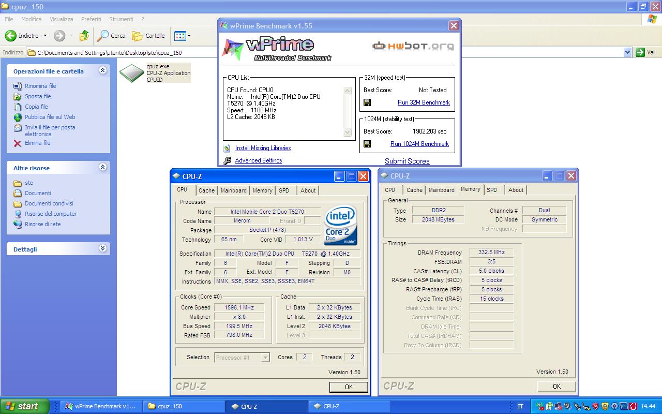Open the Windows Start button

pos(24,406)
